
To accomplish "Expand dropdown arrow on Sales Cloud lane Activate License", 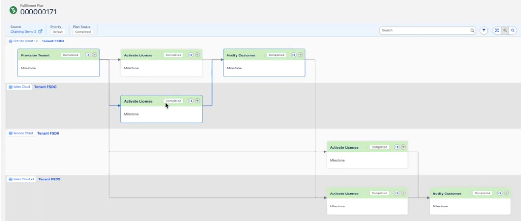I will tap(197, 101).
